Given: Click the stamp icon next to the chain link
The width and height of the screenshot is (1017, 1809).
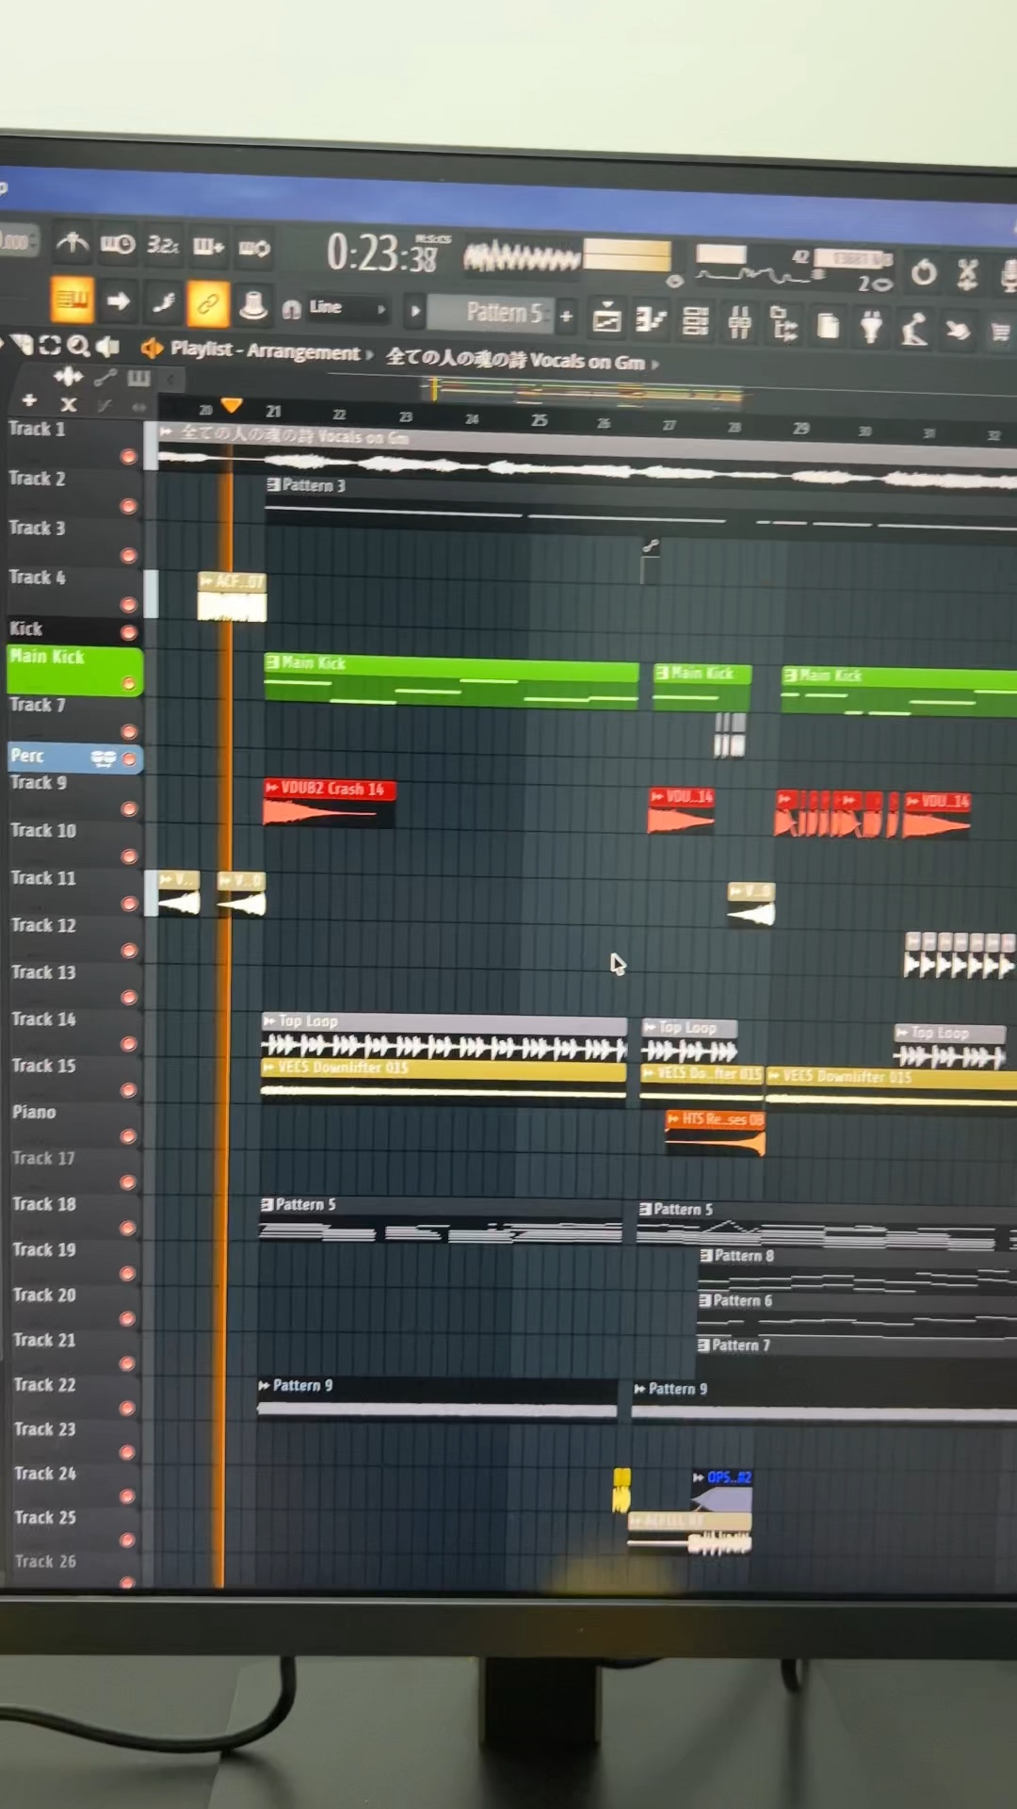Looking at the screenshot, I should coord(252,304).
